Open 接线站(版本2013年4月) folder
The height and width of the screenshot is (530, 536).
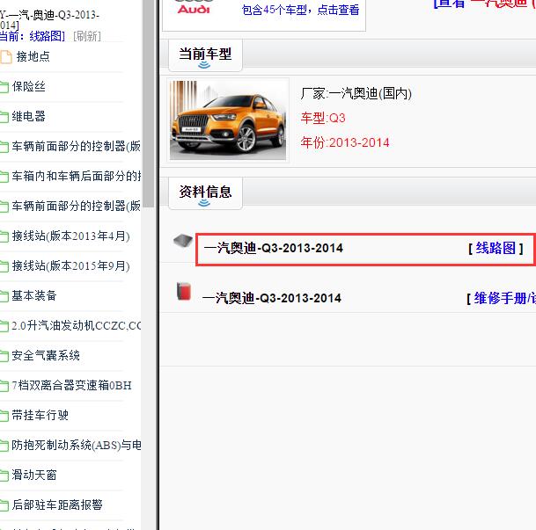click(x=70, y=236)
